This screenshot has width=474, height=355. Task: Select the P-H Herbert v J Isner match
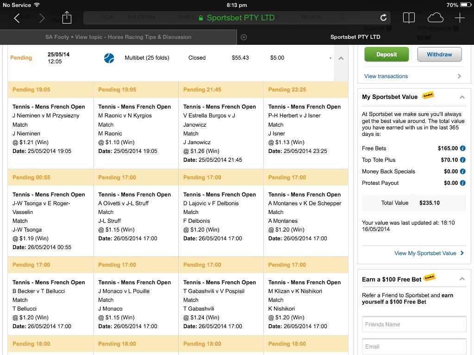click(x=294, y=116)
